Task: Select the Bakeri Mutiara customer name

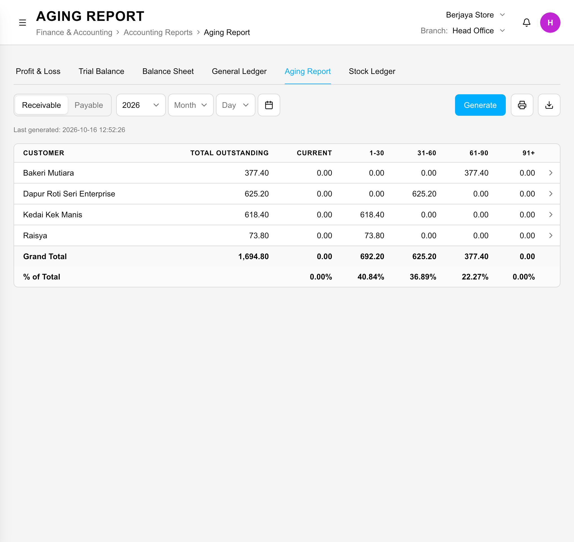Action: pyautogui.click(x=48, y=173)
